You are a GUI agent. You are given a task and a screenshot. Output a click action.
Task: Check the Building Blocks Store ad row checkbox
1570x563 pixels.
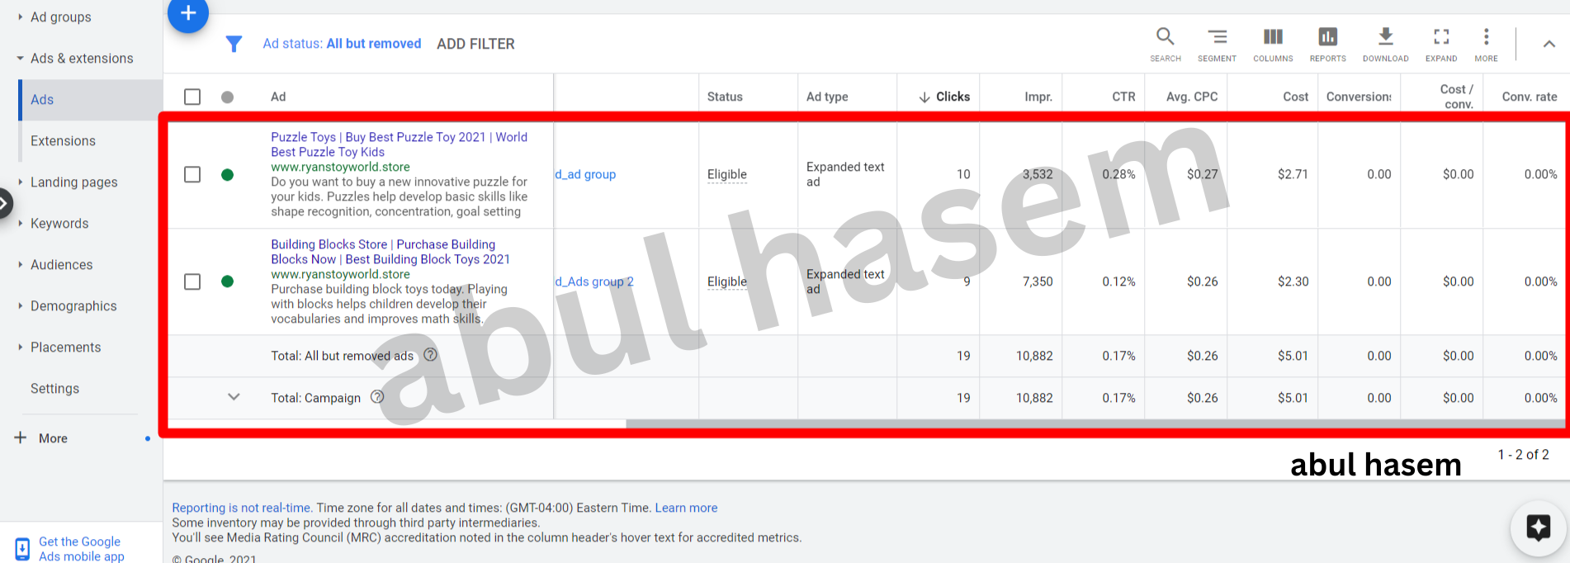click(x=192, y=281)
